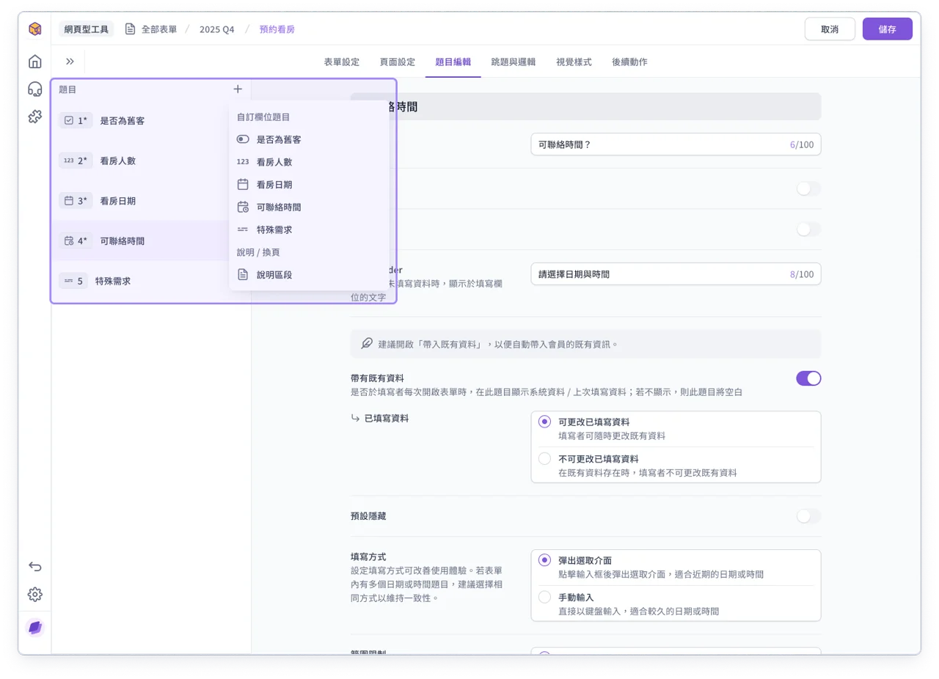Viewport: 939px width, 679px height.
Task: Click the 取消 button
Action: click(830, 29)
